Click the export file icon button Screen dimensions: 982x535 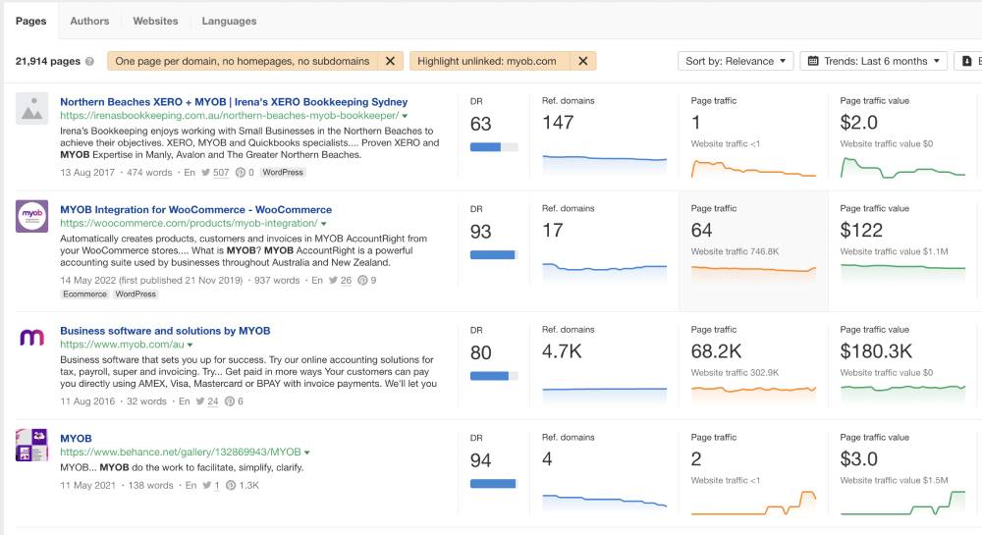[967, 61]
